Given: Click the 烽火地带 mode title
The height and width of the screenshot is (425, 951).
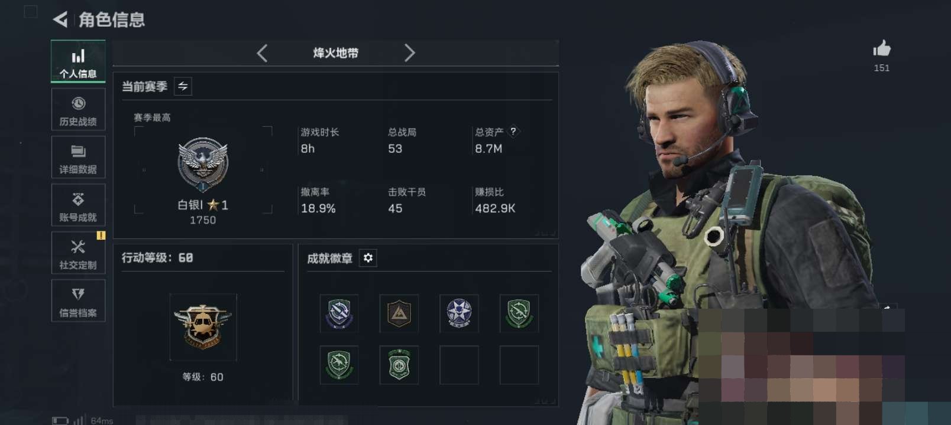Looking at the screenshot, I should (336, 53).
